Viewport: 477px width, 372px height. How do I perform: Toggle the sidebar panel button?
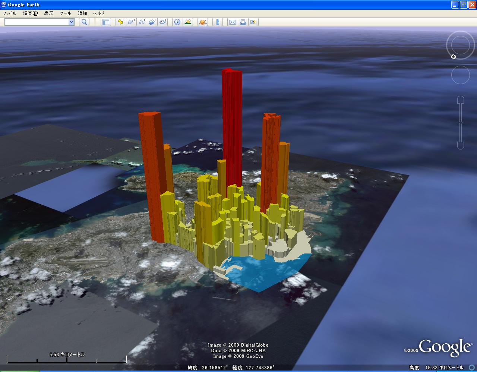click(x=106, y=22)
